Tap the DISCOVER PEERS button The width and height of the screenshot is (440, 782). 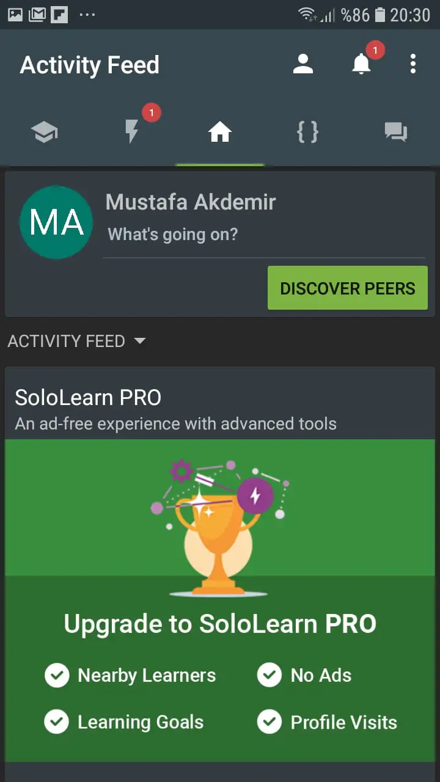click(x=348, y=288)
